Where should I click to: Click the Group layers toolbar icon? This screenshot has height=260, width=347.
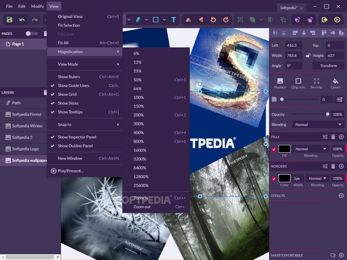click(240, 20)
